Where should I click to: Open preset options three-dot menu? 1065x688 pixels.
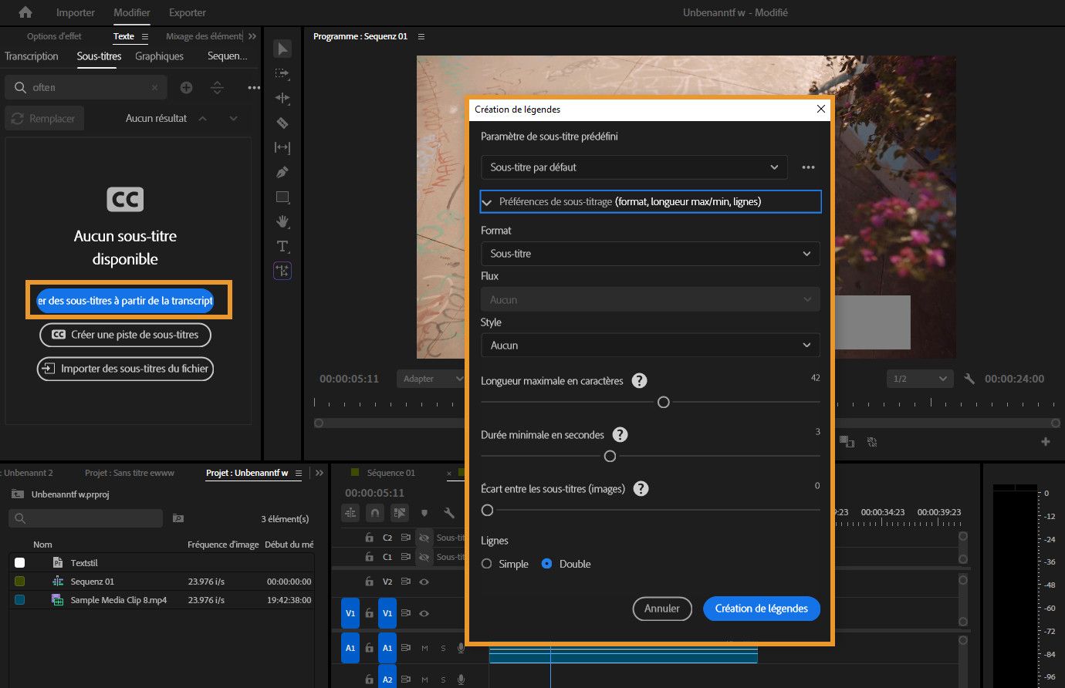pyautogui.click(x=808, y=167)
